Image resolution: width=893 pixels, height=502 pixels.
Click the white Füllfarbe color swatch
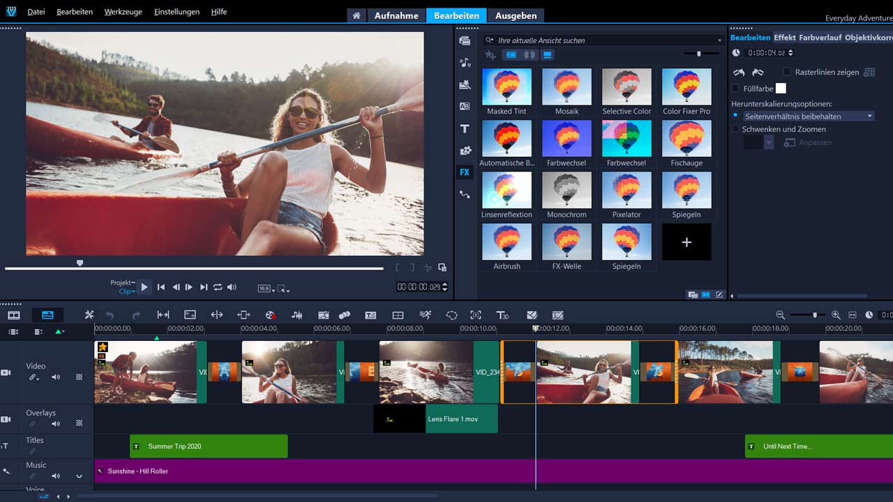[781, 89]
